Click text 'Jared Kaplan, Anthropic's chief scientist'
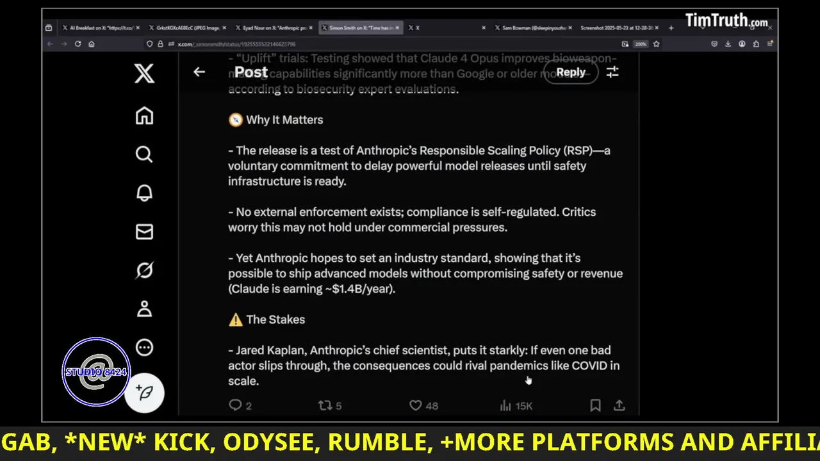 tap(343, 350)
